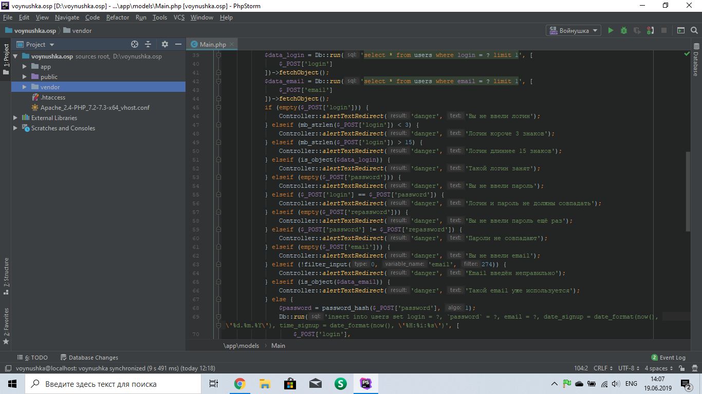Change the 4 spaces indent setting
Screen dimensions: 702x394
(x=658, y=368)
